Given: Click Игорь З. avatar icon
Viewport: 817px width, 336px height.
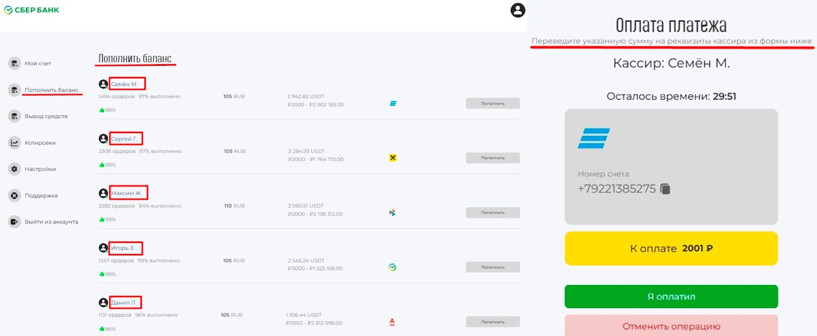Looking at the screenshot, I should (x=103, y=248).
